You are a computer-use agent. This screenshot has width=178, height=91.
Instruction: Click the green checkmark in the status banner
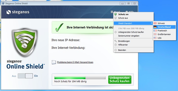click(59, 27)
